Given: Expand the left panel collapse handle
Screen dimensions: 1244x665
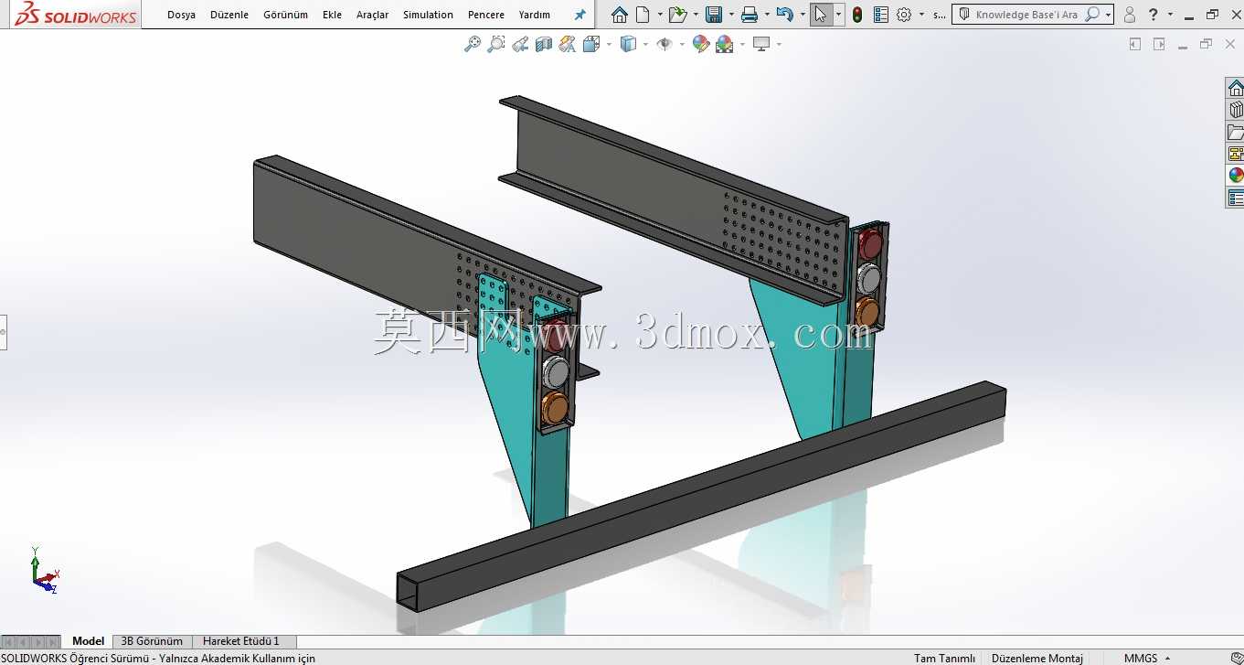Looking at the screenshot, I should (3, 332).
